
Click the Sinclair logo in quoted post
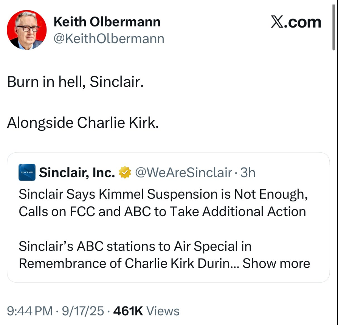[27, 172]
